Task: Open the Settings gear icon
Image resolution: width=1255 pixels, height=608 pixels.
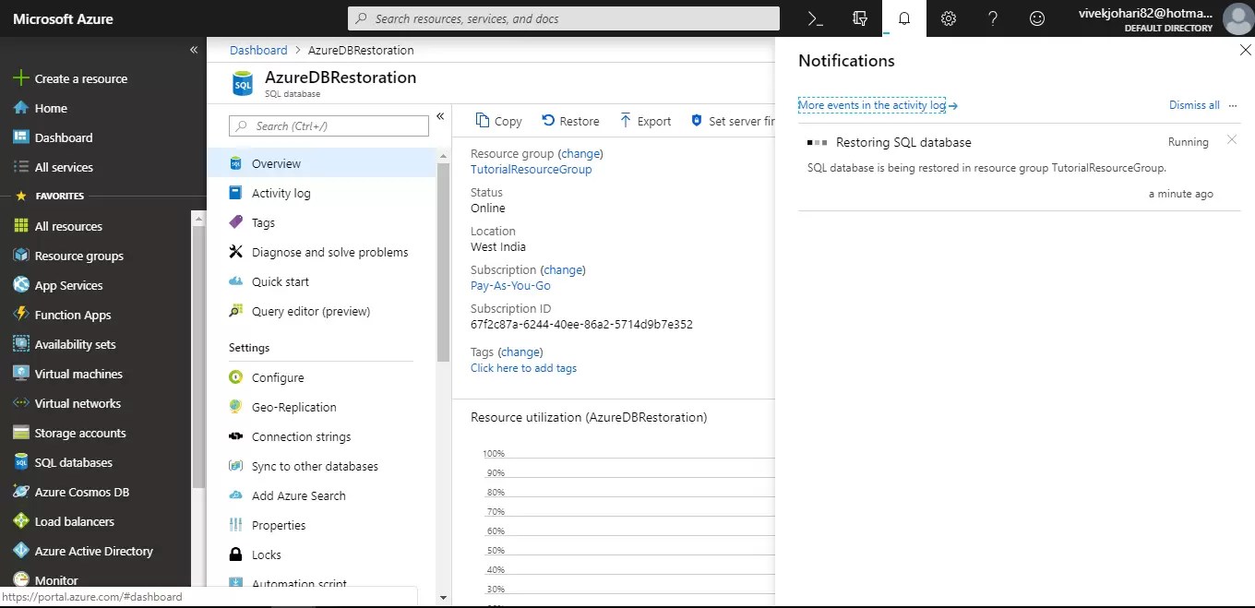Action: (x=949, y=18)
